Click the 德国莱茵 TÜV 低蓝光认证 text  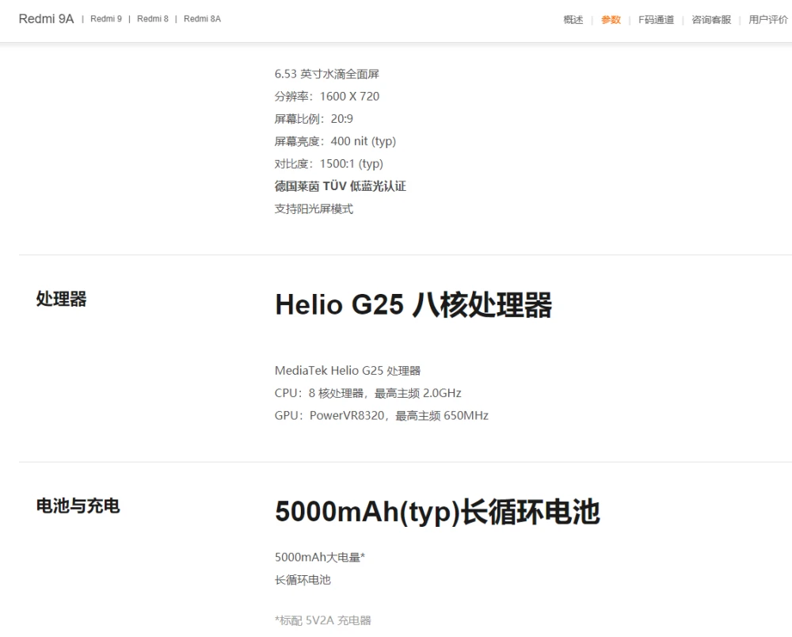coord(339,185)
